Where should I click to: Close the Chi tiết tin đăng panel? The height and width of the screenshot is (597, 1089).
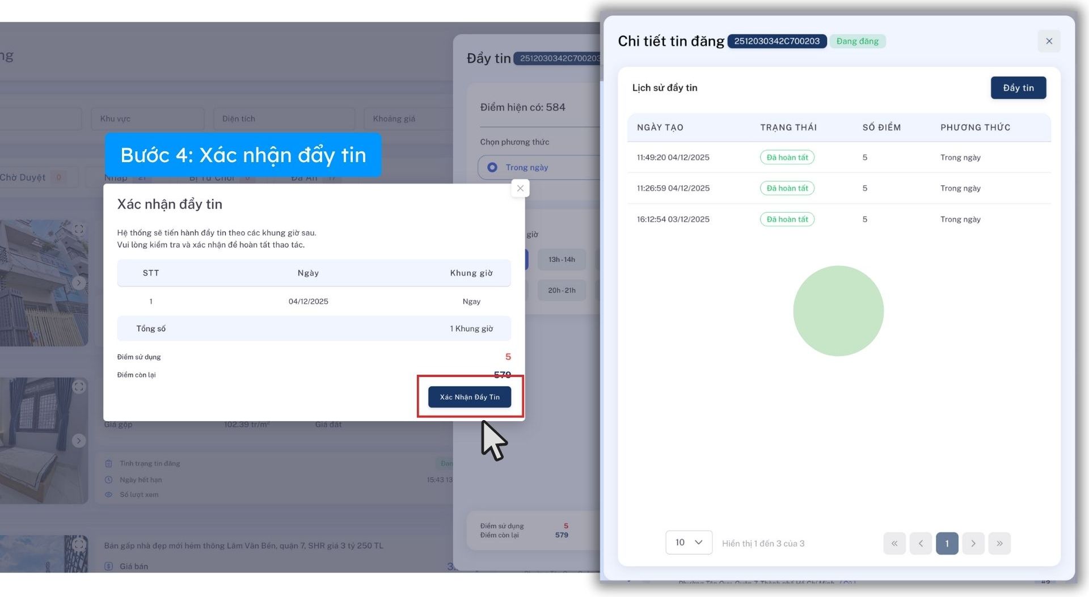pos(1048,41)
